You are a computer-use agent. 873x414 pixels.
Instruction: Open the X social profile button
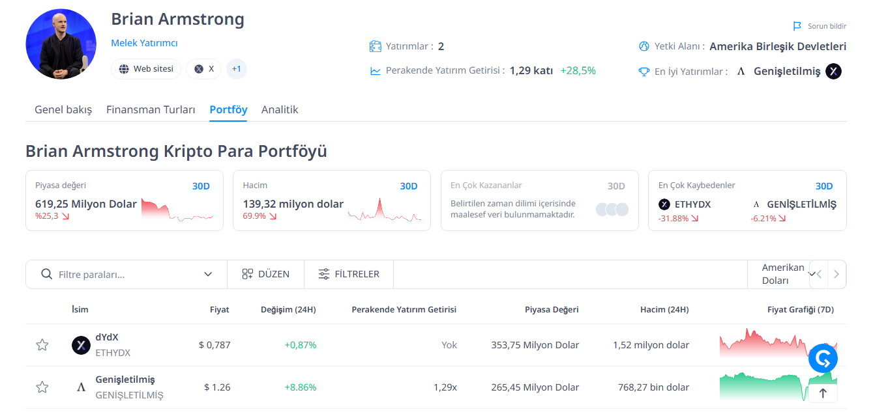pos(203,69)
